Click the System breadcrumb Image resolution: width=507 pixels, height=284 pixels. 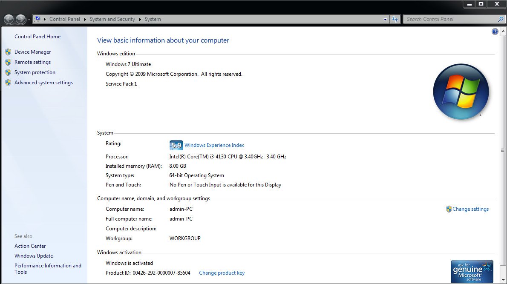point(153,19)
